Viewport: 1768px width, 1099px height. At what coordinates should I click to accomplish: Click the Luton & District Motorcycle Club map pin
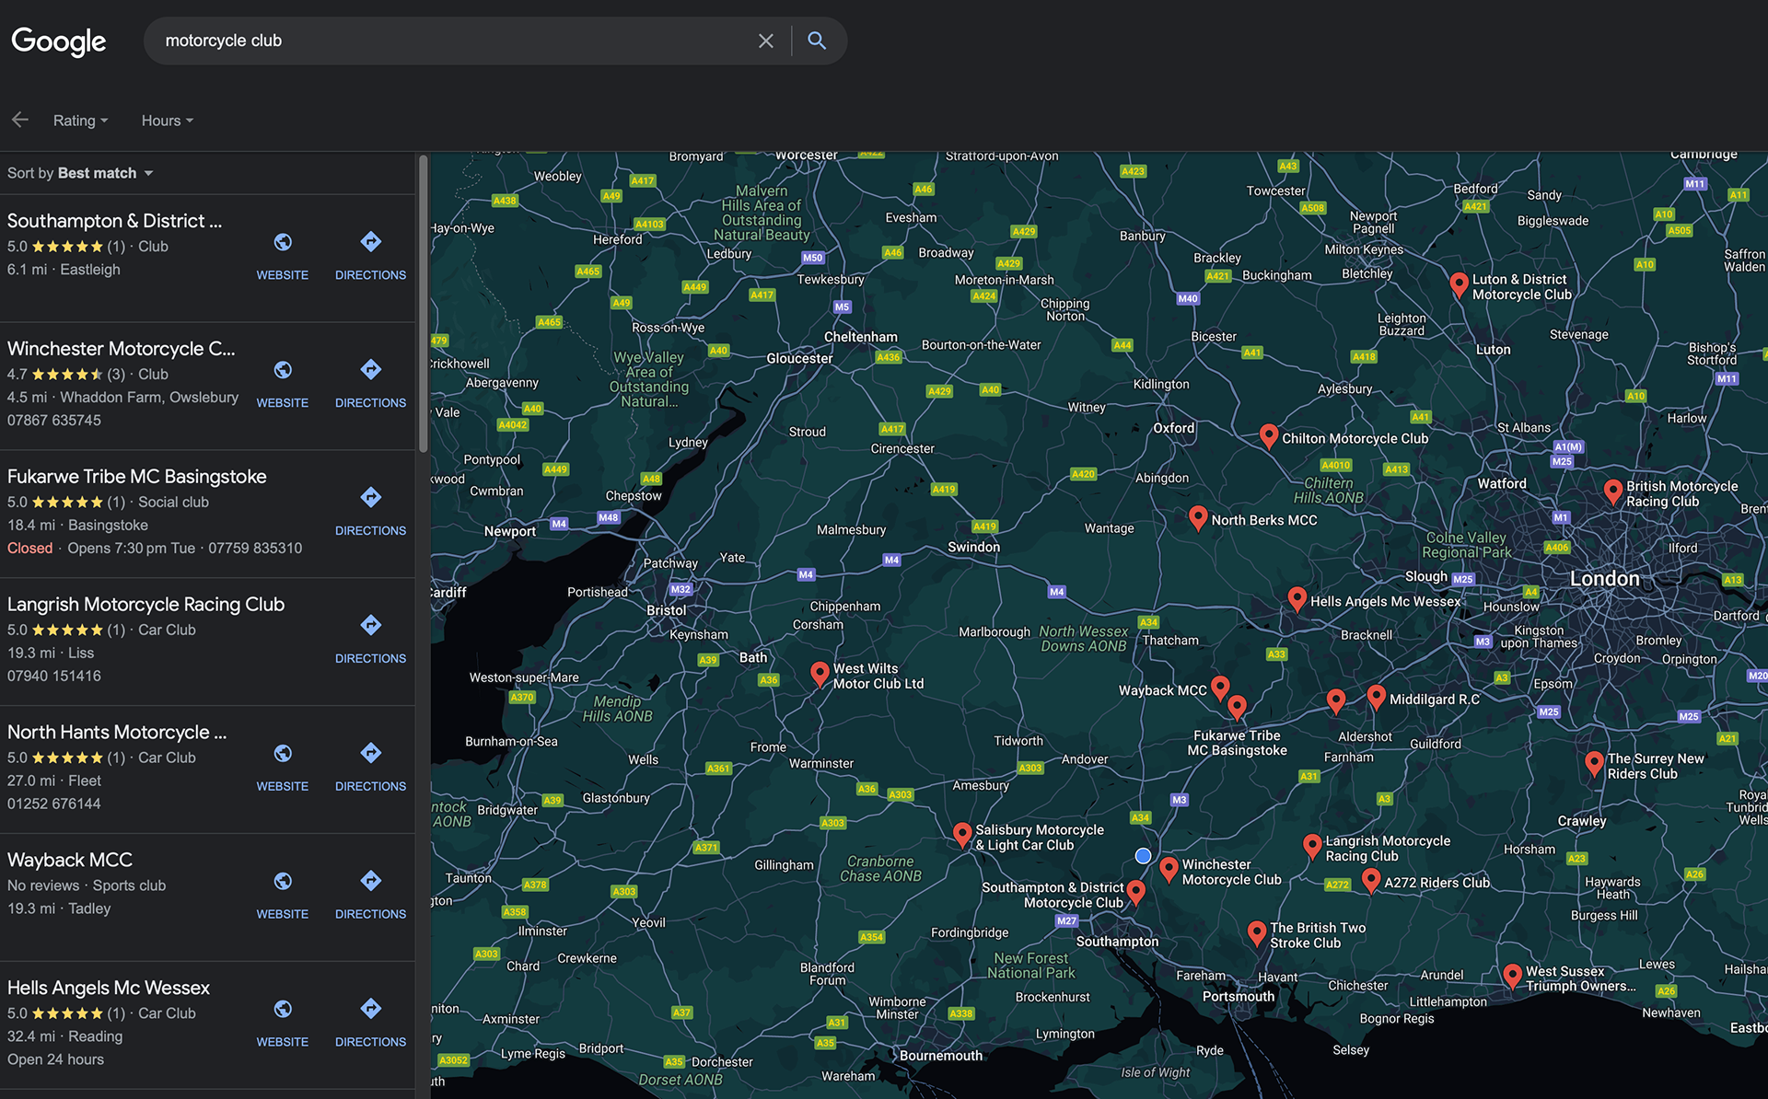tap(1459, 284)
